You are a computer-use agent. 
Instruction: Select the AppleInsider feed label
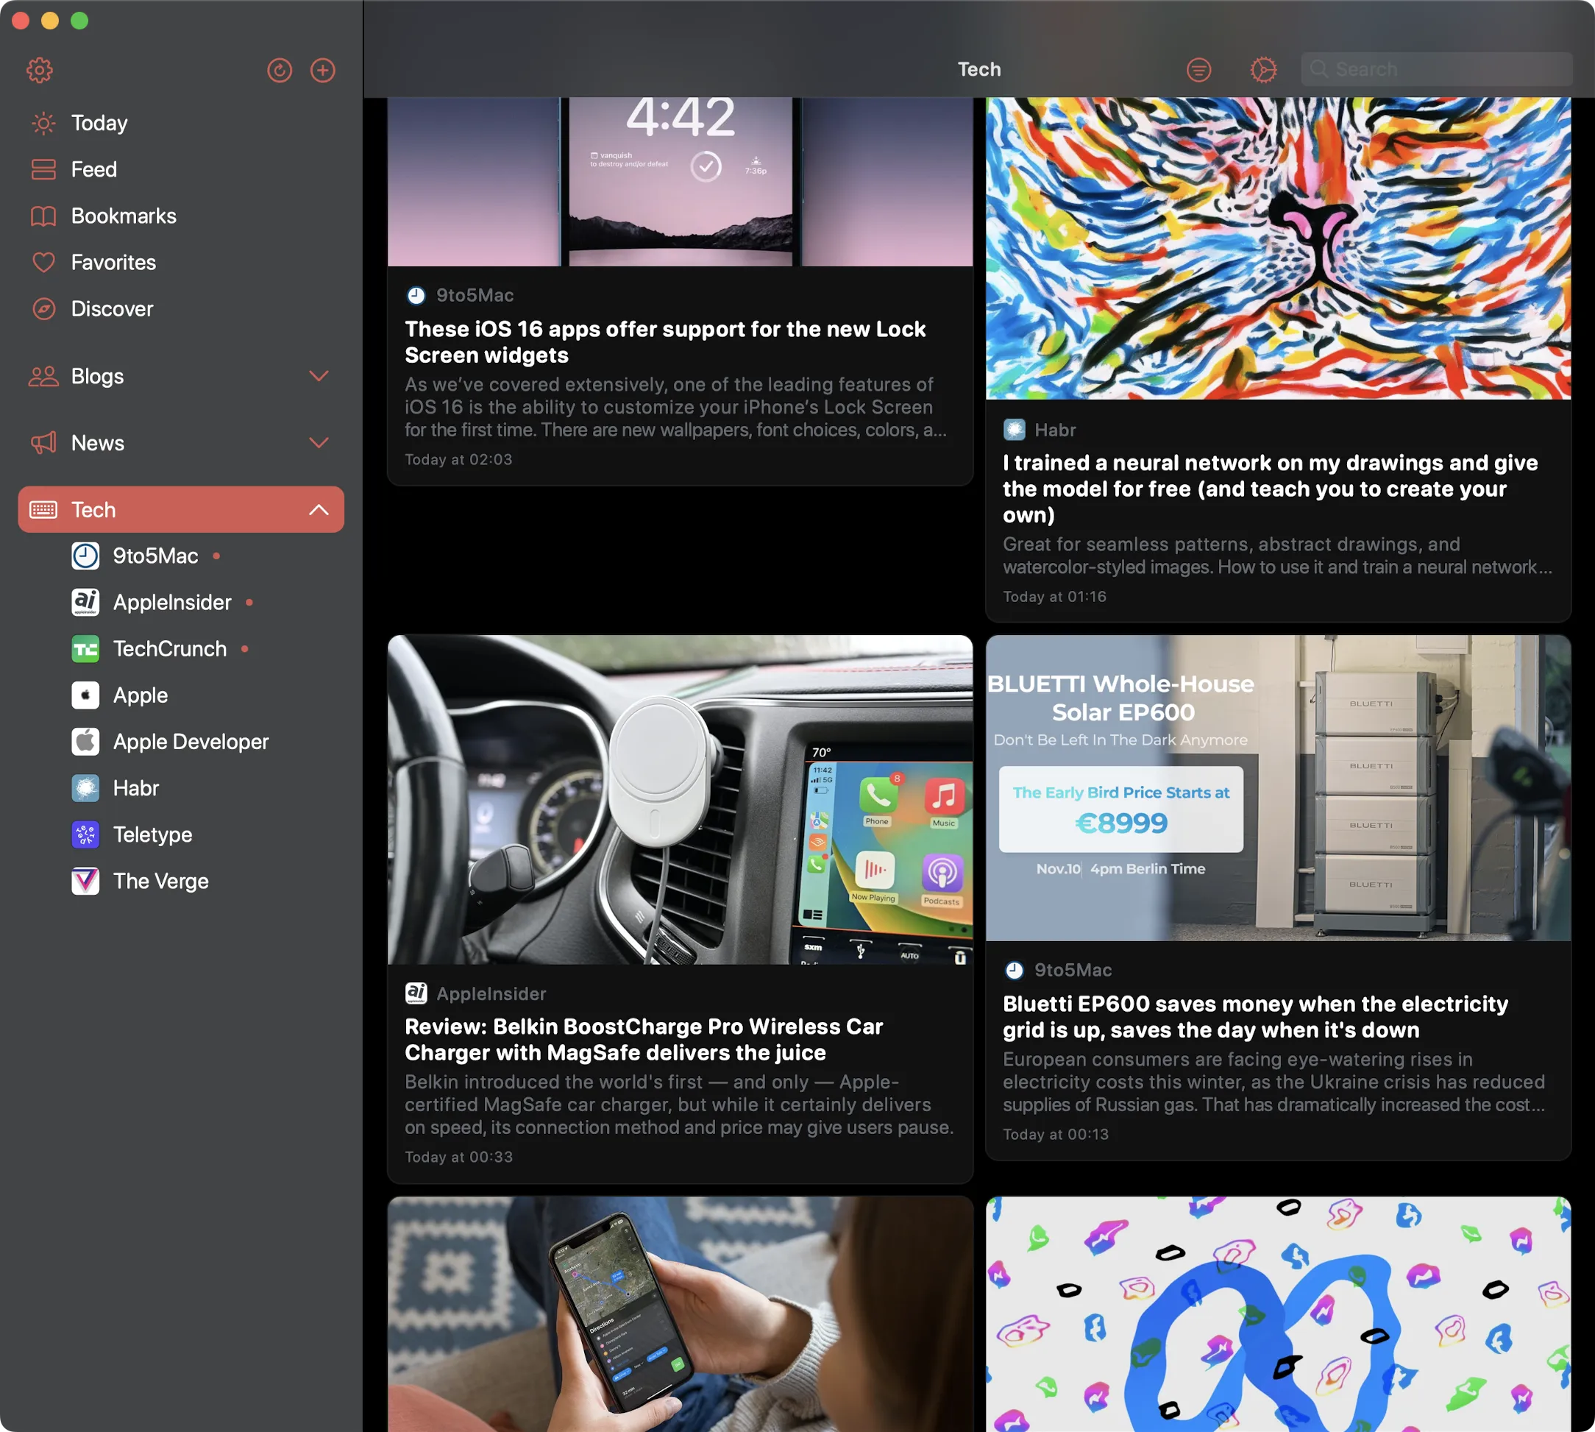click(x=172, y=603)
